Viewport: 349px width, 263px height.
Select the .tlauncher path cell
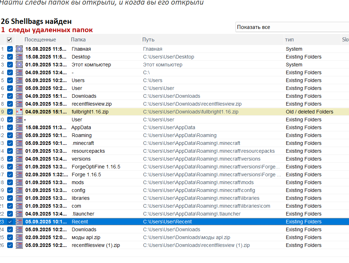192,214
